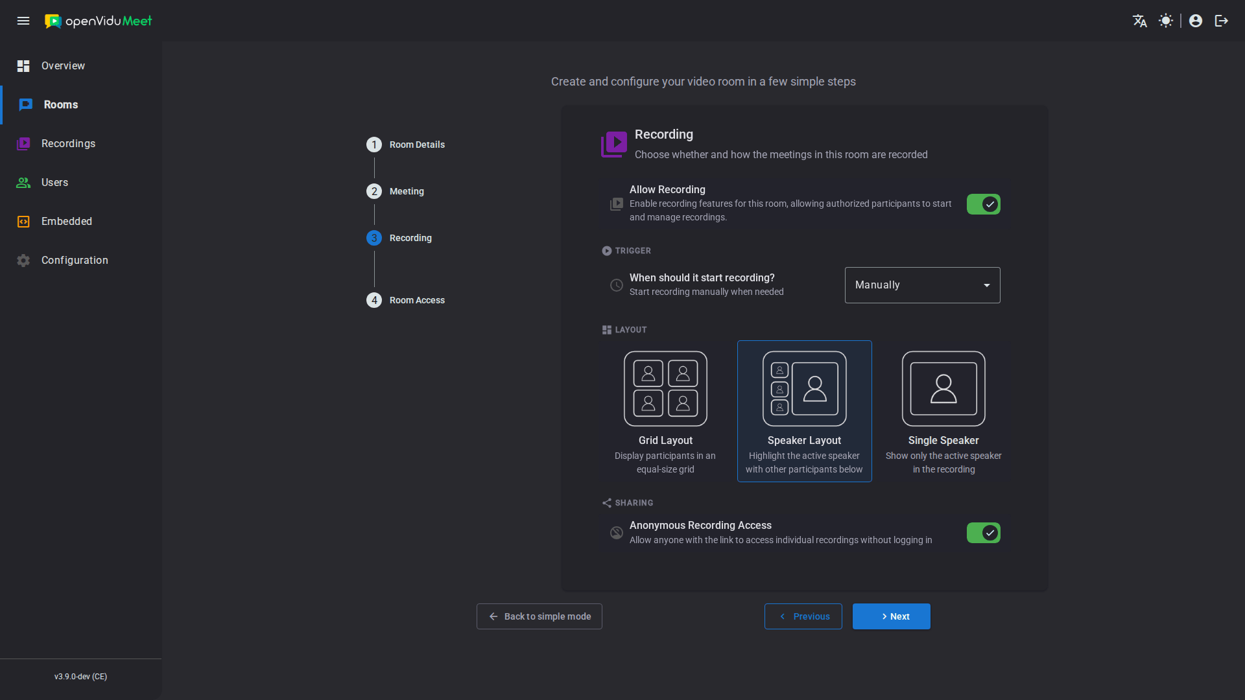Go to step 2 Meeting
Viewport: 1245px width, 700px height.
coord(396,191)
